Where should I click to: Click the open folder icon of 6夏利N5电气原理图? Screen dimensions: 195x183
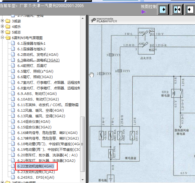tap(8, 38)
